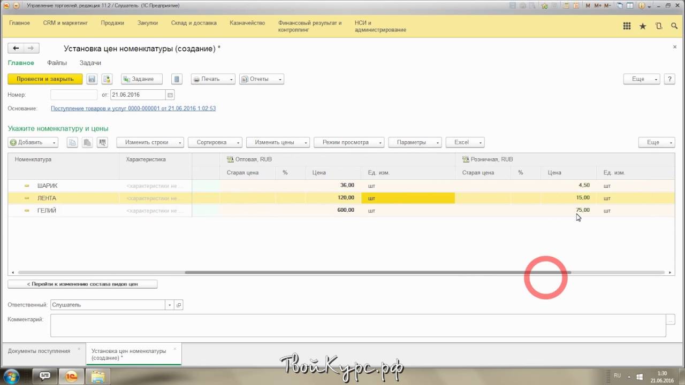The image size is (685, 385).
Task: Switch to the Задачи tab
Action: click(x=90, y=63)
